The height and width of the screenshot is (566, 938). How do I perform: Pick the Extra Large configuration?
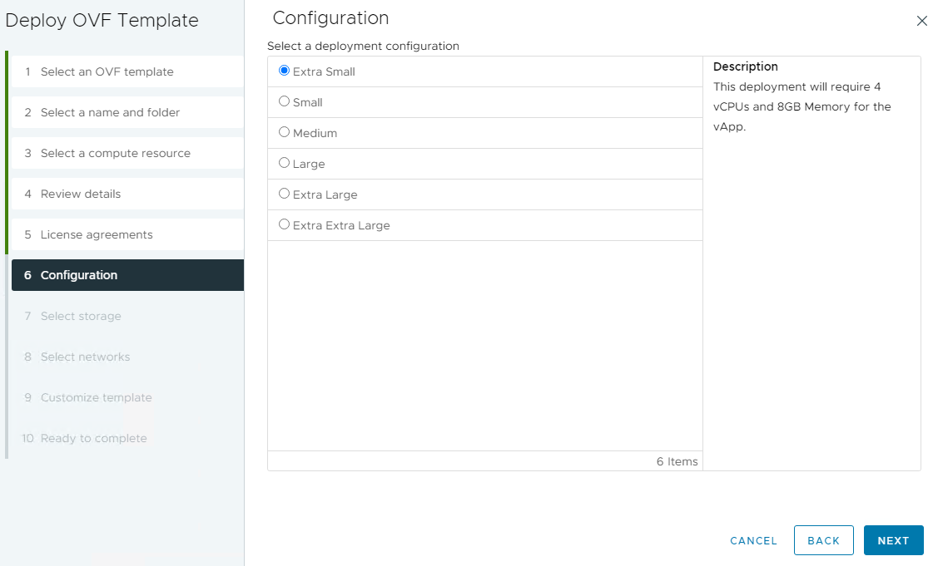click(284, 194)
